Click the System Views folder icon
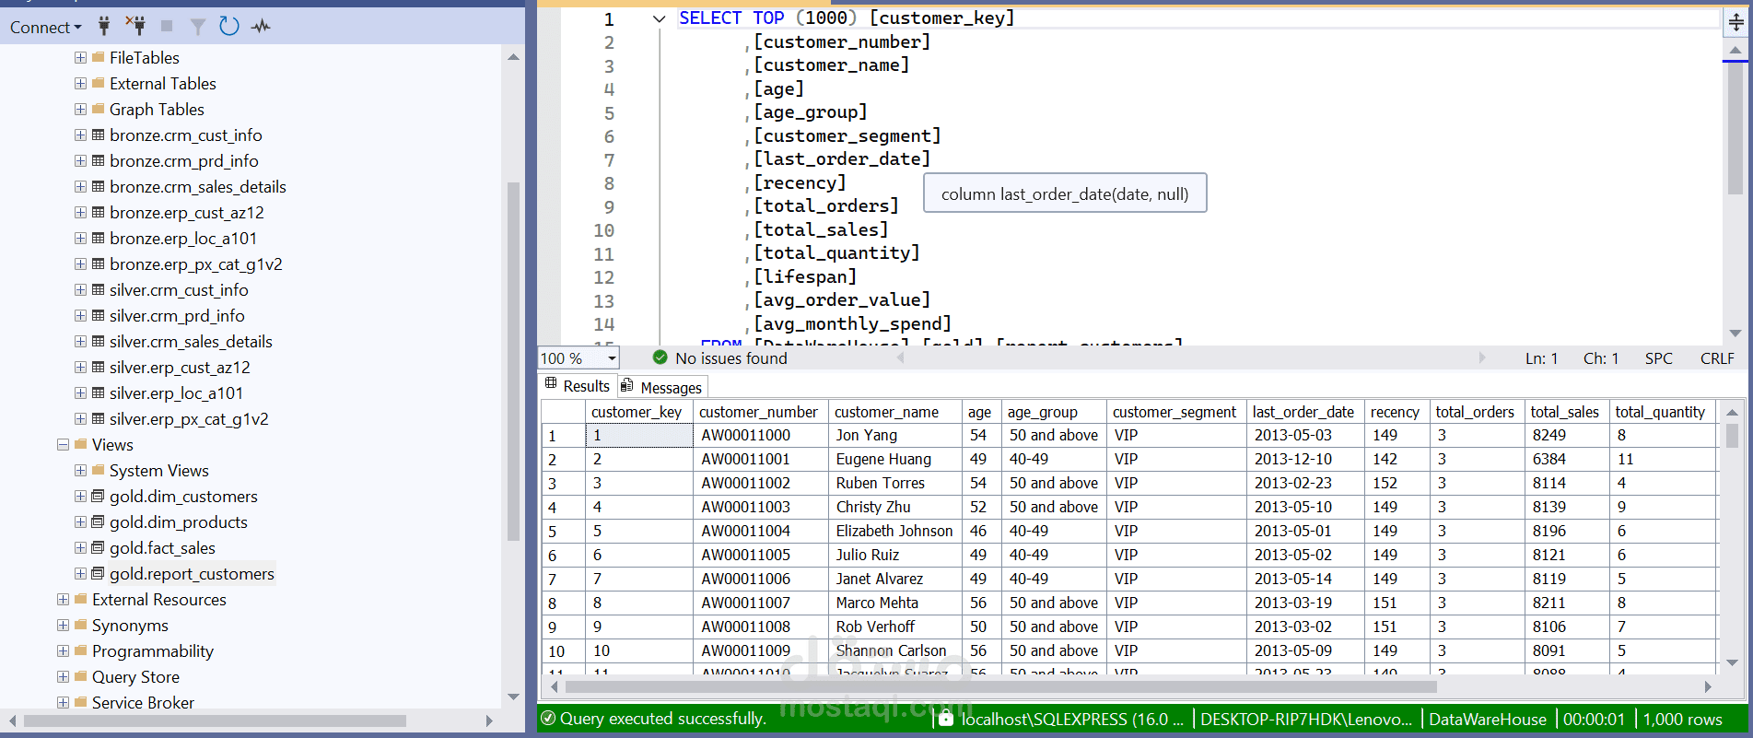1753x738 pixels. coord(98,470)
